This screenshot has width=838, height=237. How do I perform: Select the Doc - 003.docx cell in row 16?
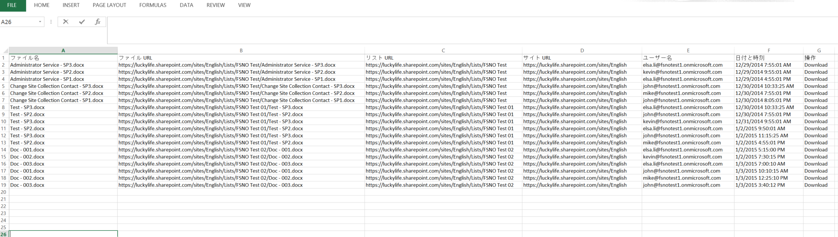click(x=63, y=164)
